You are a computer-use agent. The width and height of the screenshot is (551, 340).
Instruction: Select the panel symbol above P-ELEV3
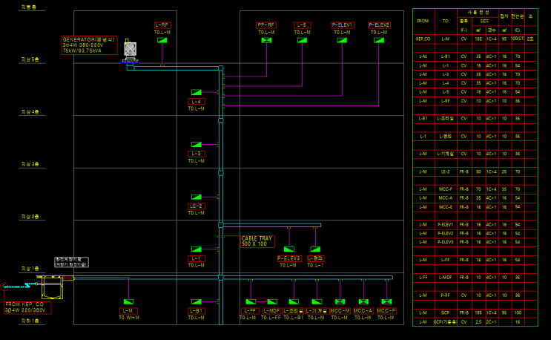point(289,249)
